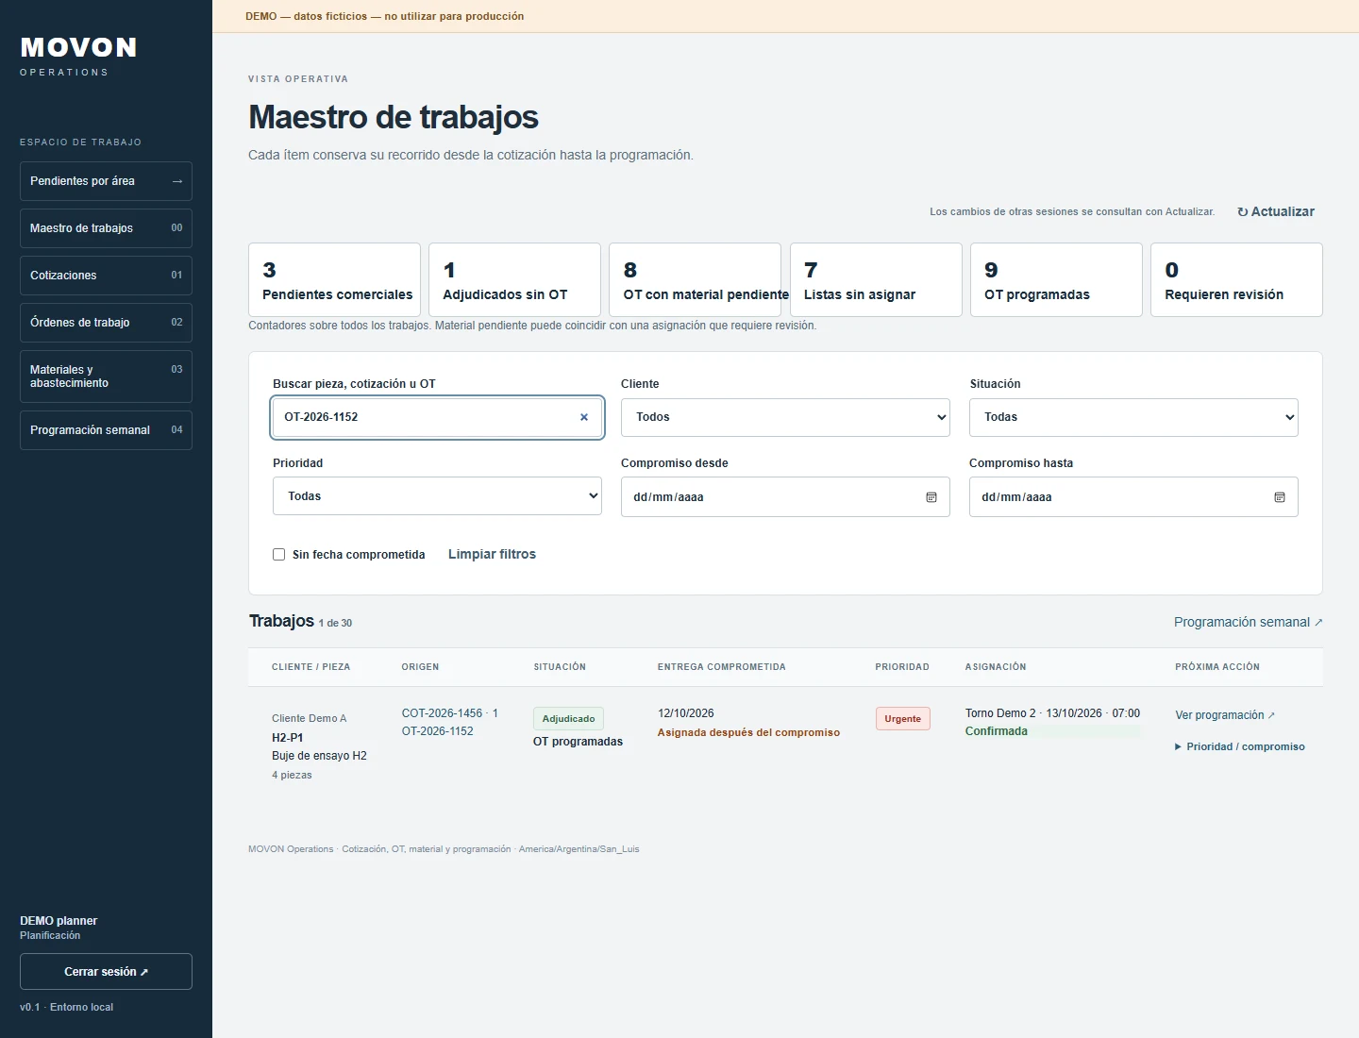Click Limpiar filtros
This screenshot has width=1359, height=1038.
pyautogui.click(x=492, y=554)
